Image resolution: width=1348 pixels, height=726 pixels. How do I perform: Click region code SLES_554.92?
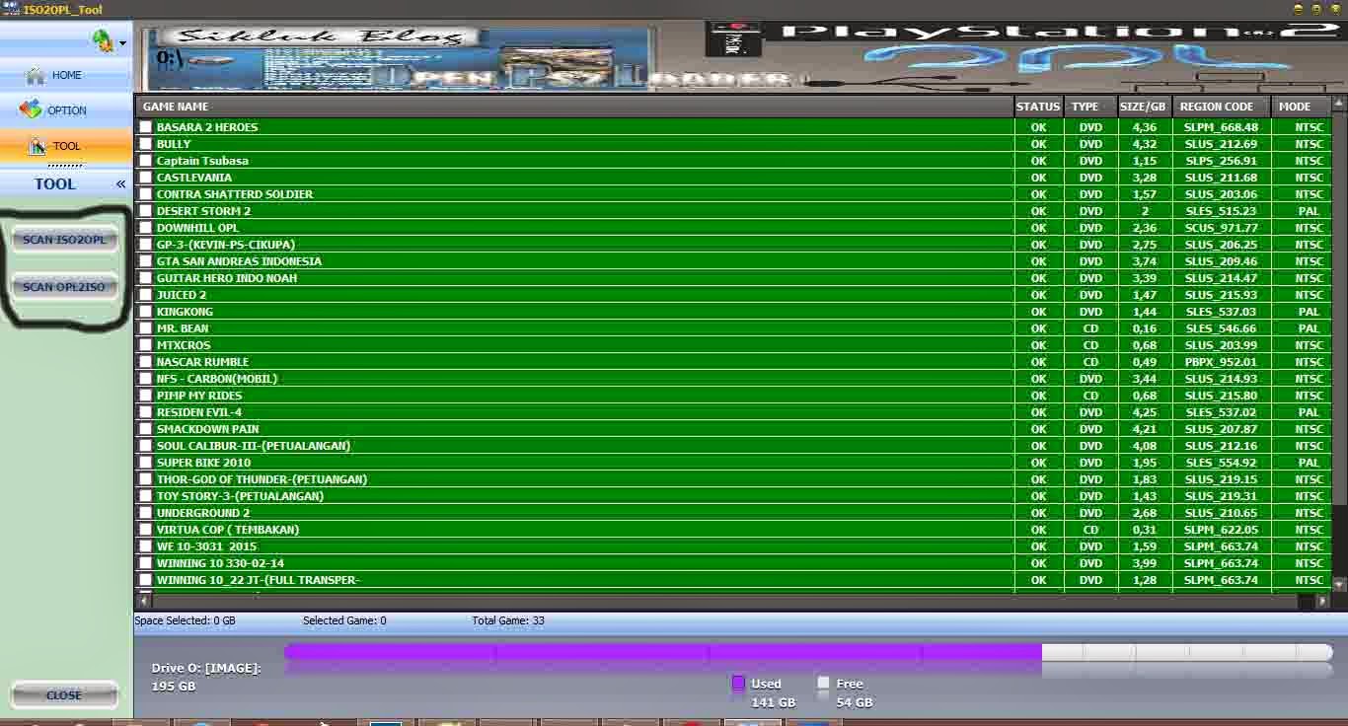coord(1222,463)
